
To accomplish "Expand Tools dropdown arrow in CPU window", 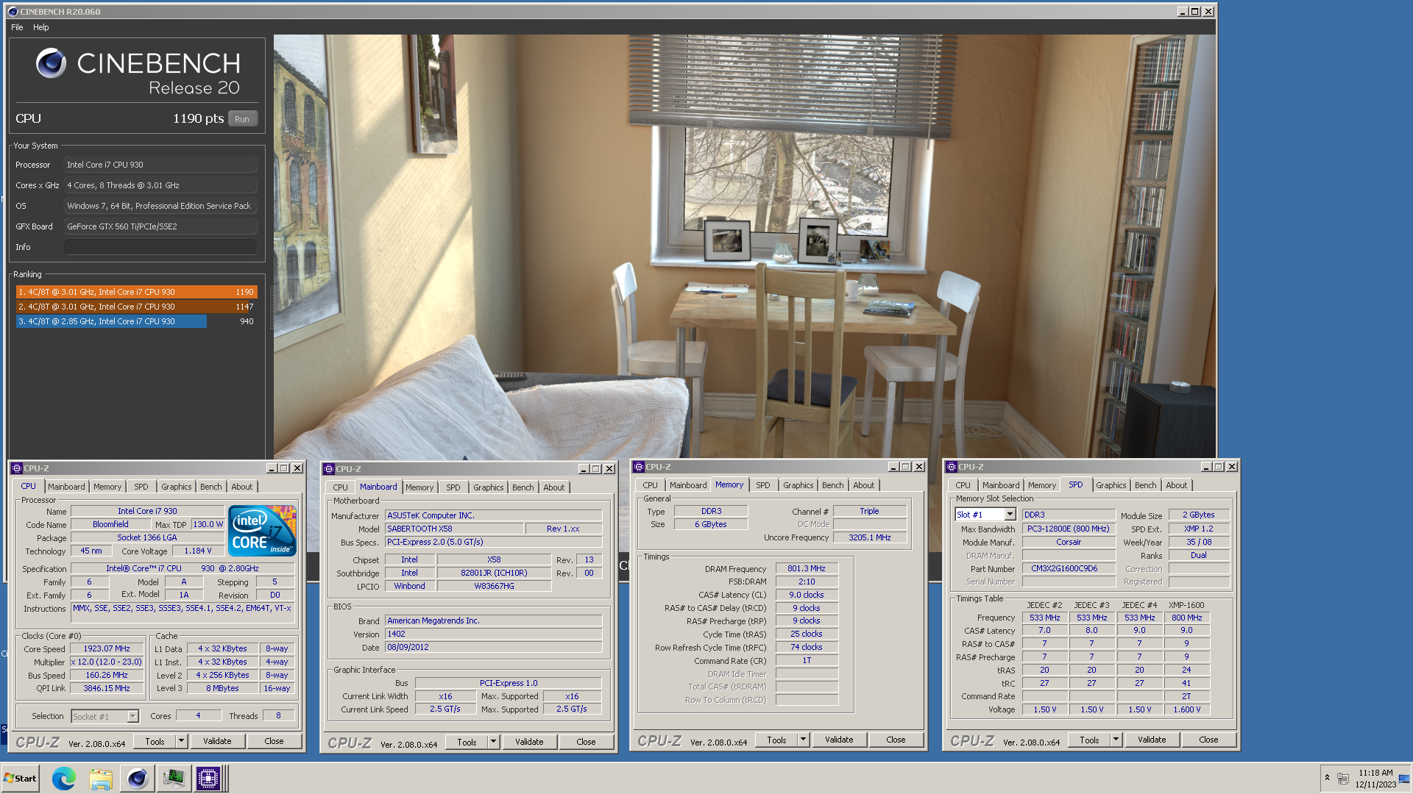I will coord(181,742).
